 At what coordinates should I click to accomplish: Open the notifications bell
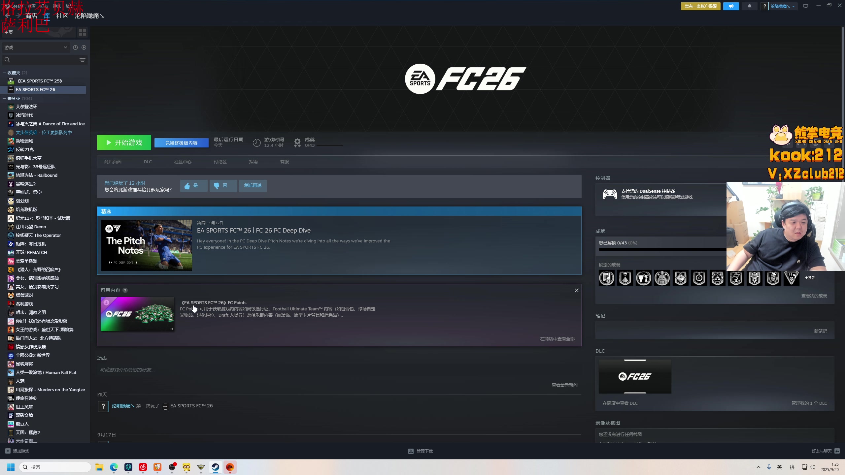click(749, 6)
